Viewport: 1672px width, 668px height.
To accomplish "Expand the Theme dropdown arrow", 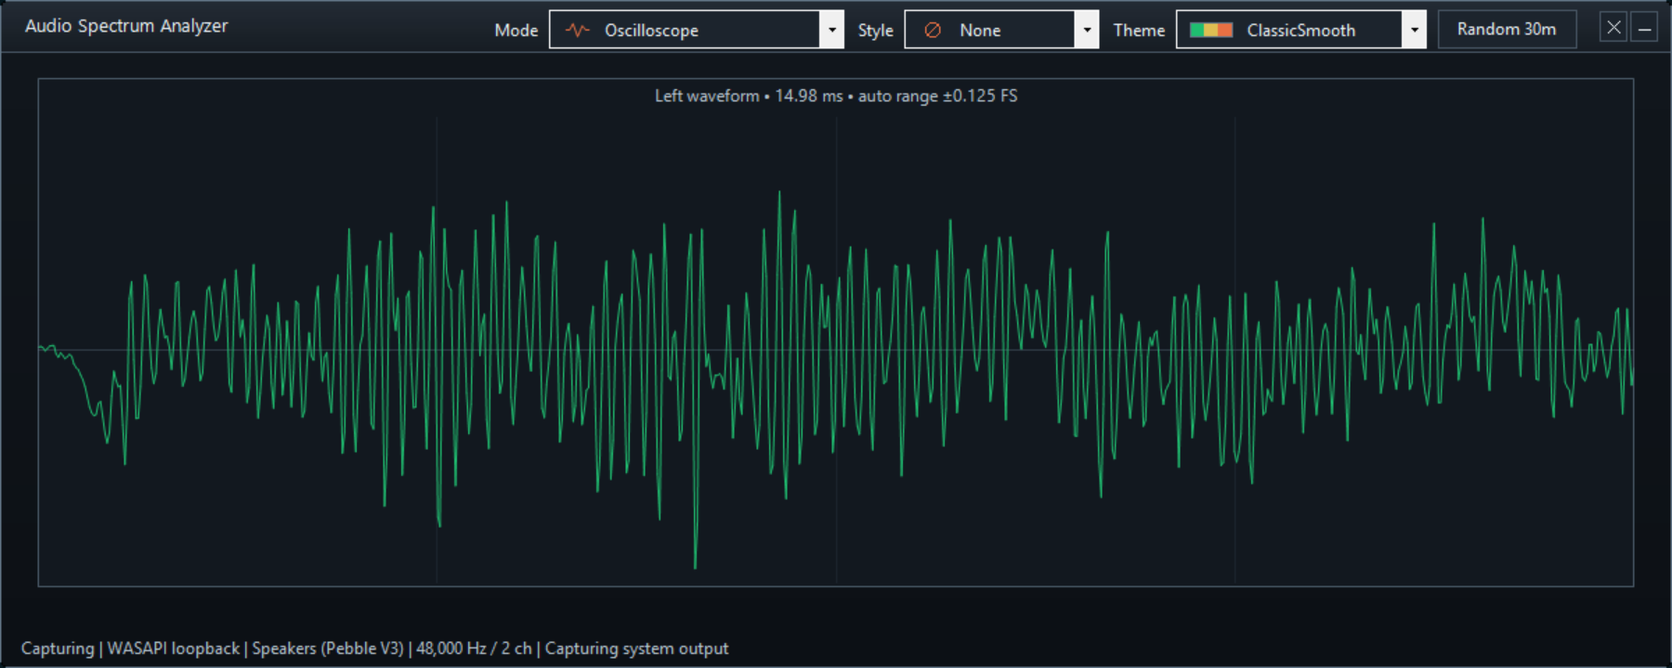I will click(x=1414, y=30).
